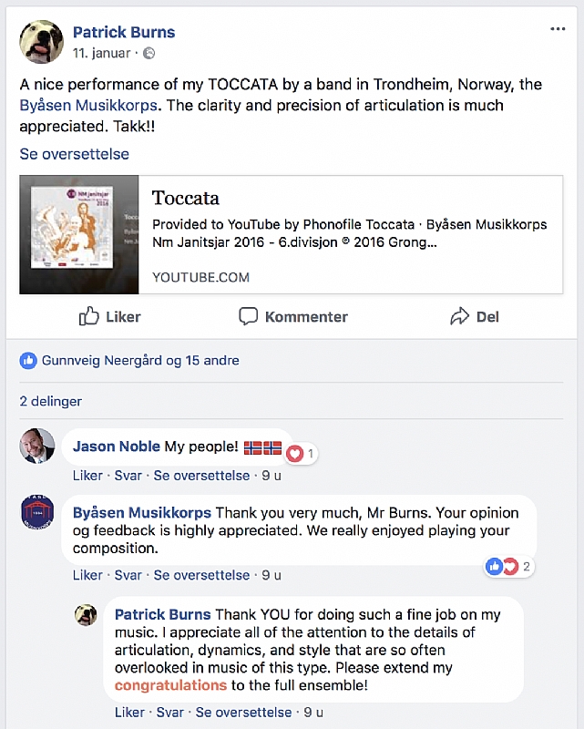Click the heart reaction on Jason Noble's comment
Viewport: 584px width, 729px height.
[295, 453]
